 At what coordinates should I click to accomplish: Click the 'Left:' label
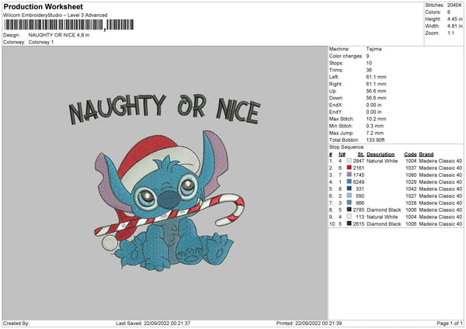334,77
